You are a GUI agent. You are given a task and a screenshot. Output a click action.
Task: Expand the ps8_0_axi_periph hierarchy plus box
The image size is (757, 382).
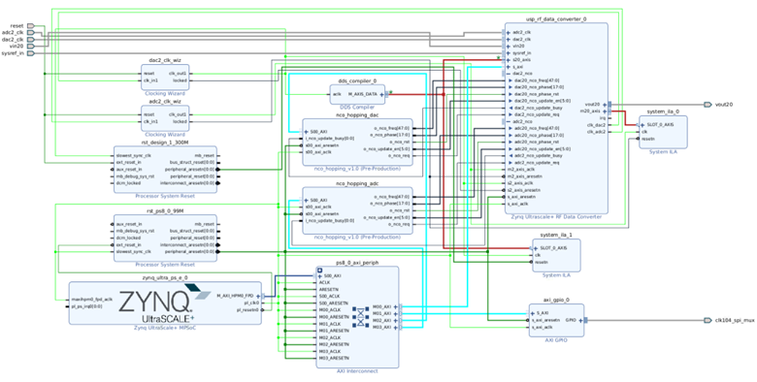pyautogui.click(x=319, y=271)
